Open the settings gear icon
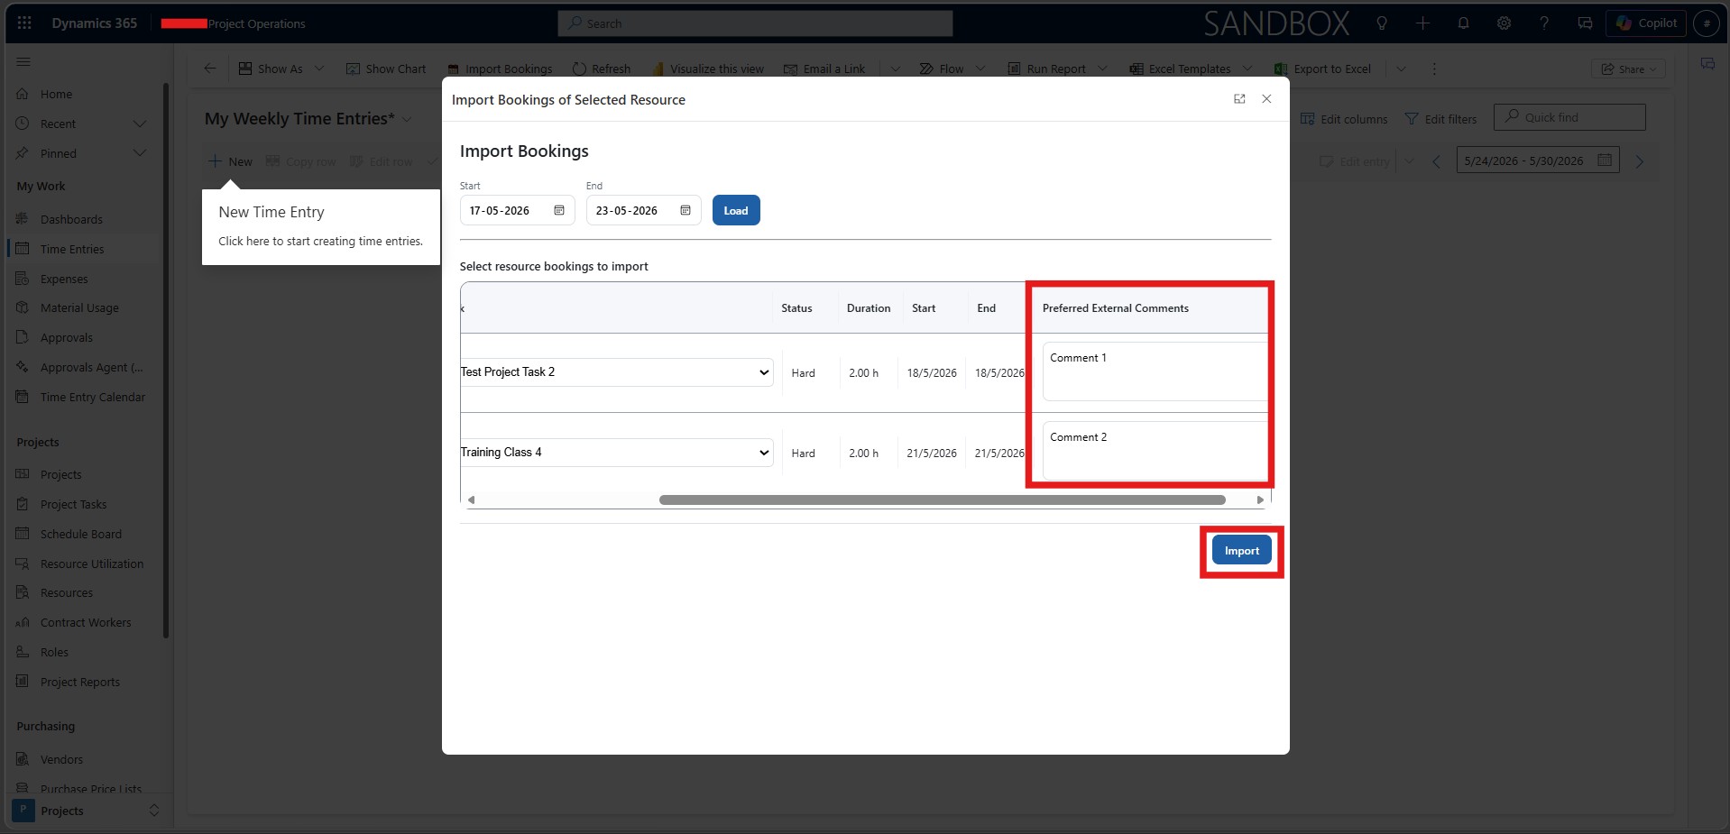Image resolution: width=1730 pixels, height=834 pixels. coord(1504,23)
